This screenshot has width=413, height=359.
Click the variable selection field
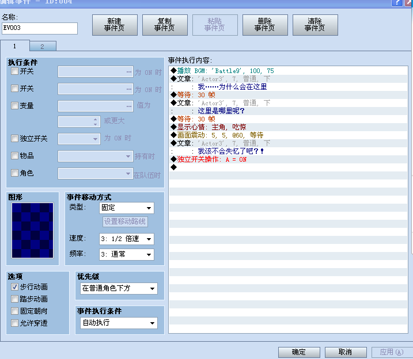(x=96, y=106)
